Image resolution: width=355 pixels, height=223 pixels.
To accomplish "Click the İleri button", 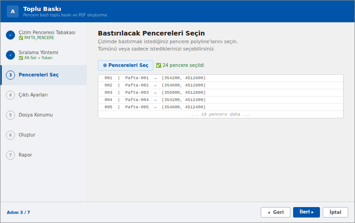I will (x=307, y=213).
